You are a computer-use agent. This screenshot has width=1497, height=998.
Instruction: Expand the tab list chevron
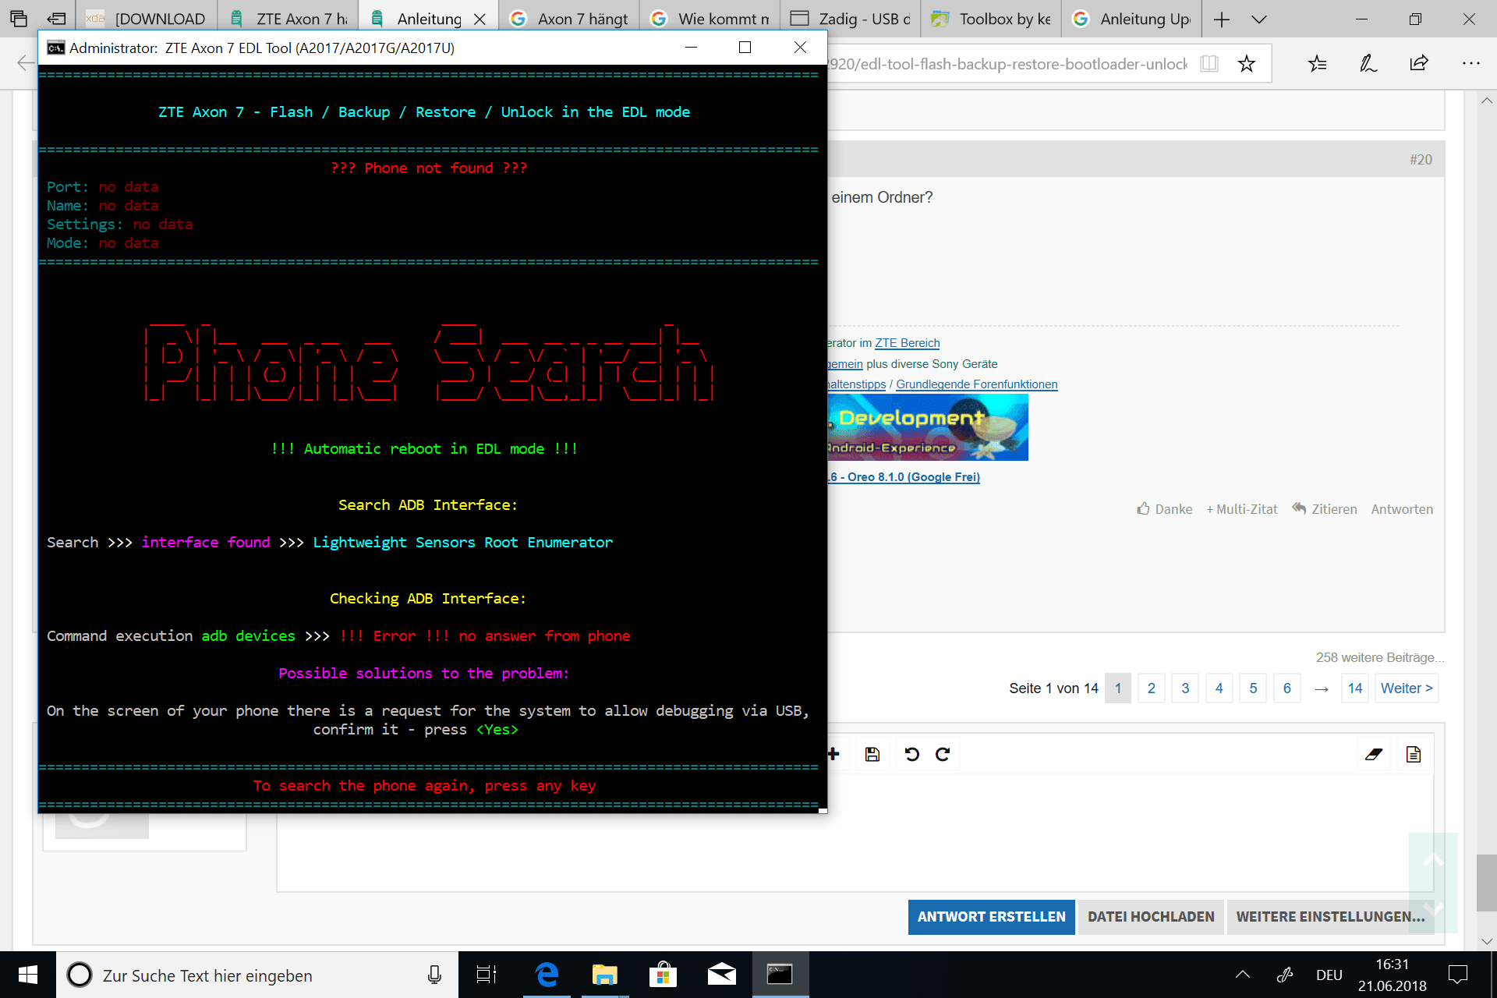tap(1258, 19)
